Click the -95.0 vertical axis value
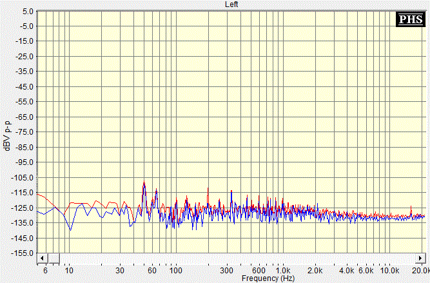Screen dimensions: 430x283 click(x=24, y=162)
